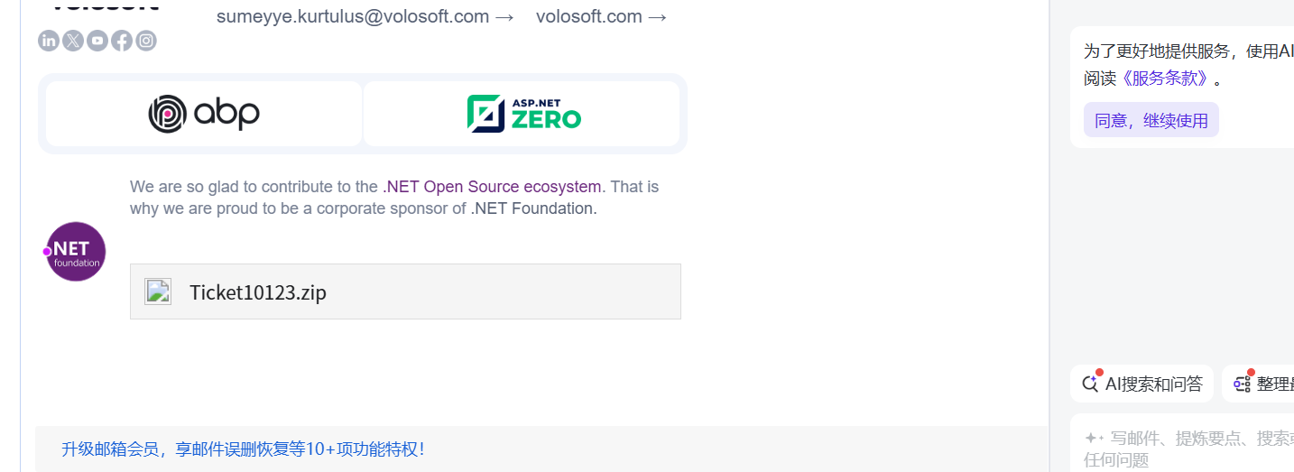The height and width of the screenshot is (472, 1294).
Task: Open the .NET Open Source ecosystem link
Action: click(x=492, y=187)
